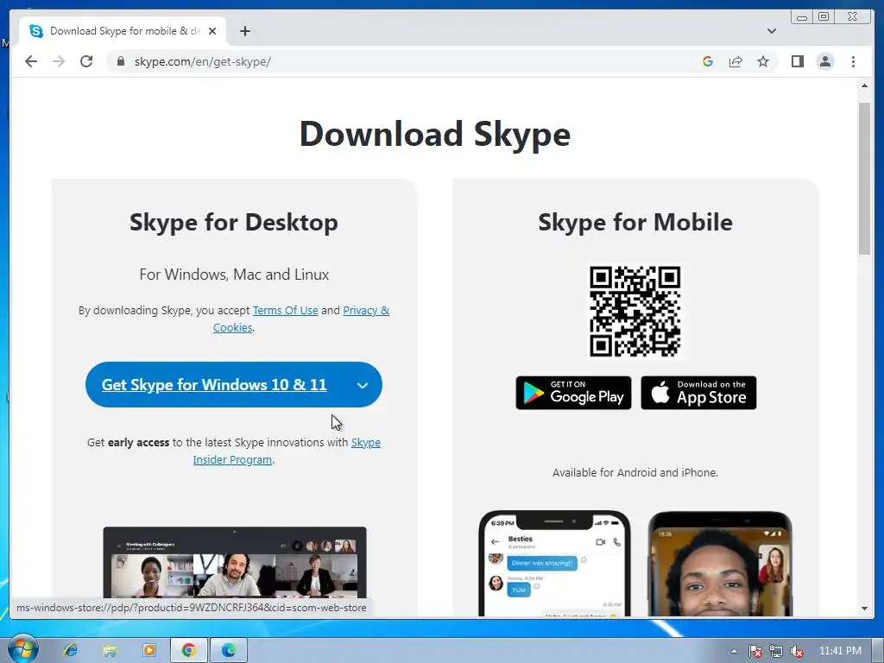884x663 pixels.
Task: Click Get Skype for Windows 10 & 11
Action: (x=214, y=384)
